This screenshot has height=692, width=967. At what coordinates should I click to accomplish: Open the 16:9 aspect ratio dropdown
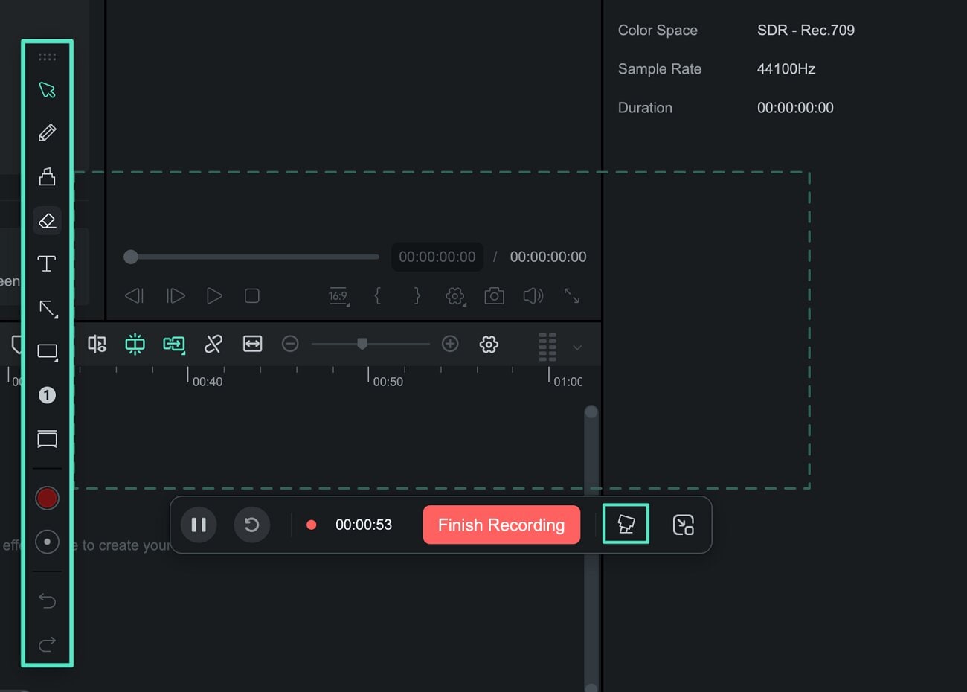click(338, 296)
